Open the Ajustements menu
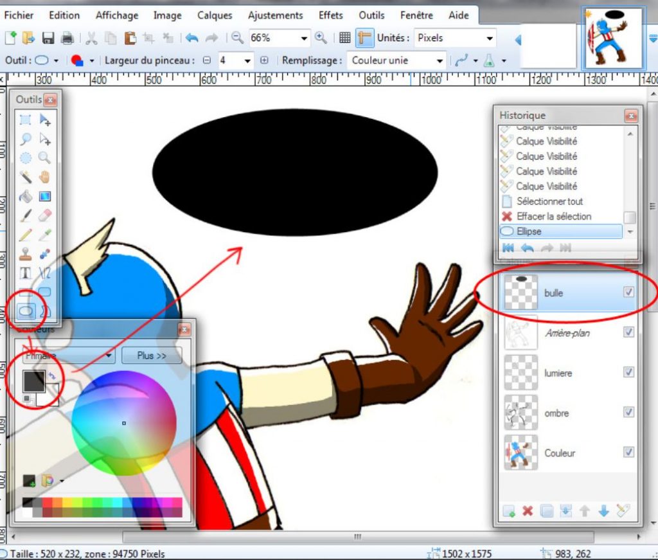Image resolution: width=658 pixels, height=560 pixels. pyautogui.click(x=275, y=15)
